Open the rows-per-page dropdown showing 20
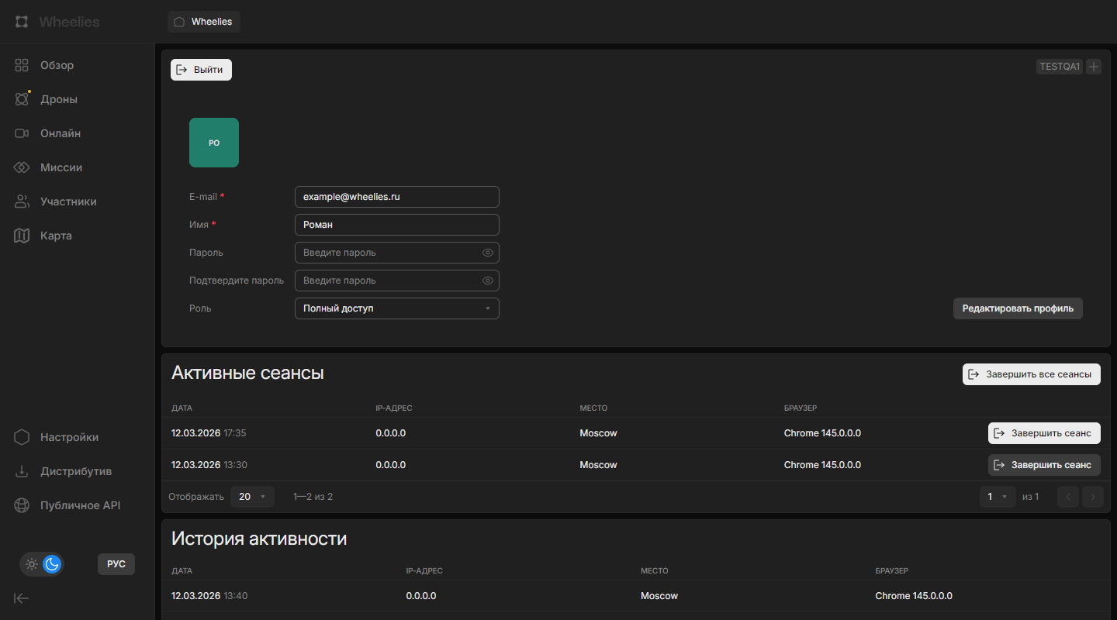 point(252,497)
